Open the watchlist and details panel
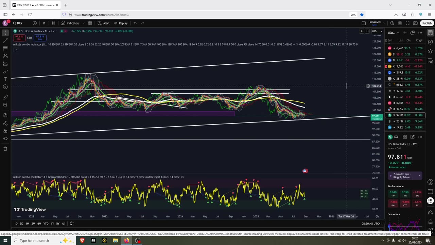435x245 pixels. pos(430,33)
